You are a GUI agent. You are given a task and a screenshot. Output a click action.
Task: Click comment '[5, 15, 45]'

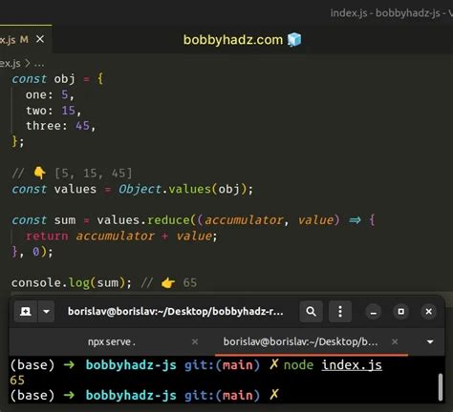pos(93,174)
